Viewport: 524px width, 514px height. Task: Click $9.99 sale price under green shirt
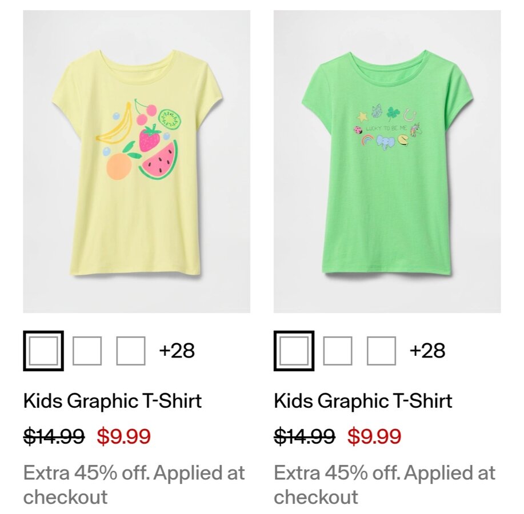point(374,437)
